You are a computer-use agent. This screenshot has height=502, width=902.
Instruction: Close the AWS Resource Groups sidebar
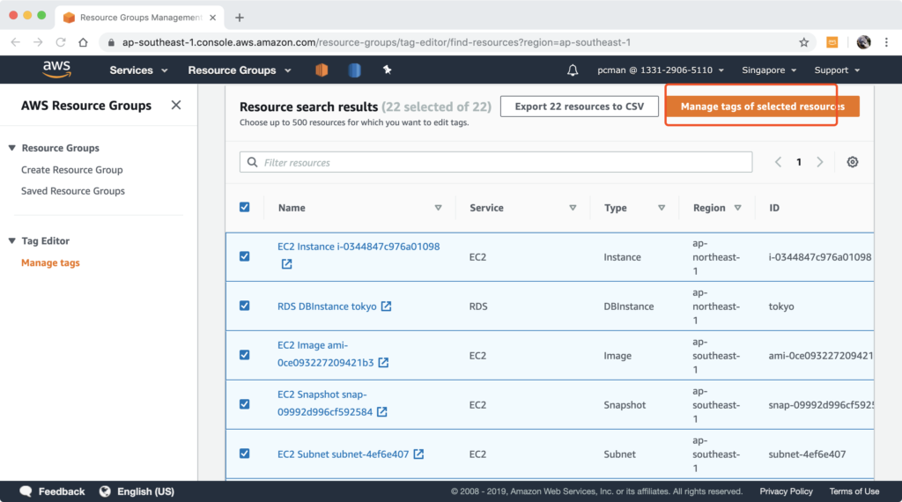pos(176,105)
